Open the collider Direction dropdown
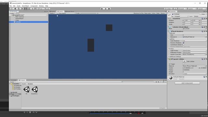Image resolution: width=208 pixels, height=117 pixels. pyautogui.click(x=195, y=74)
